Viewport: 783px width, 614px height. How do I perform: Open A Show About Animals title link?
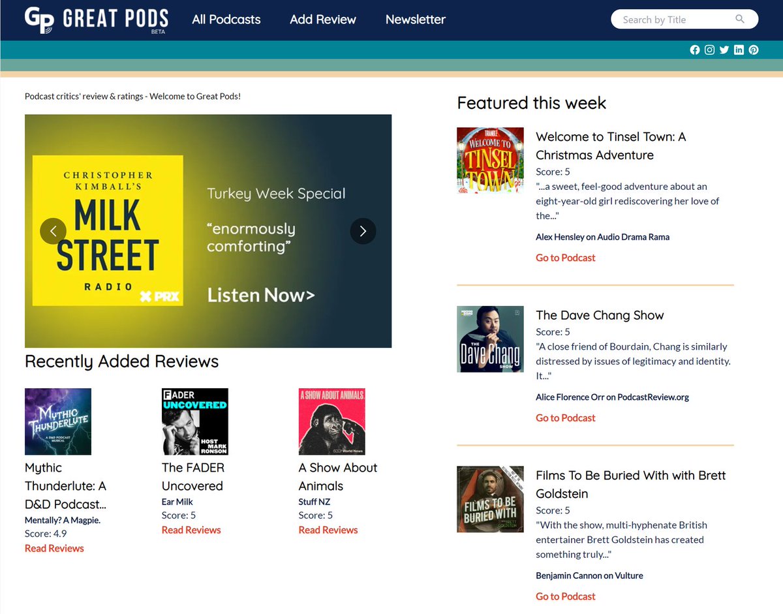(338, 477)
